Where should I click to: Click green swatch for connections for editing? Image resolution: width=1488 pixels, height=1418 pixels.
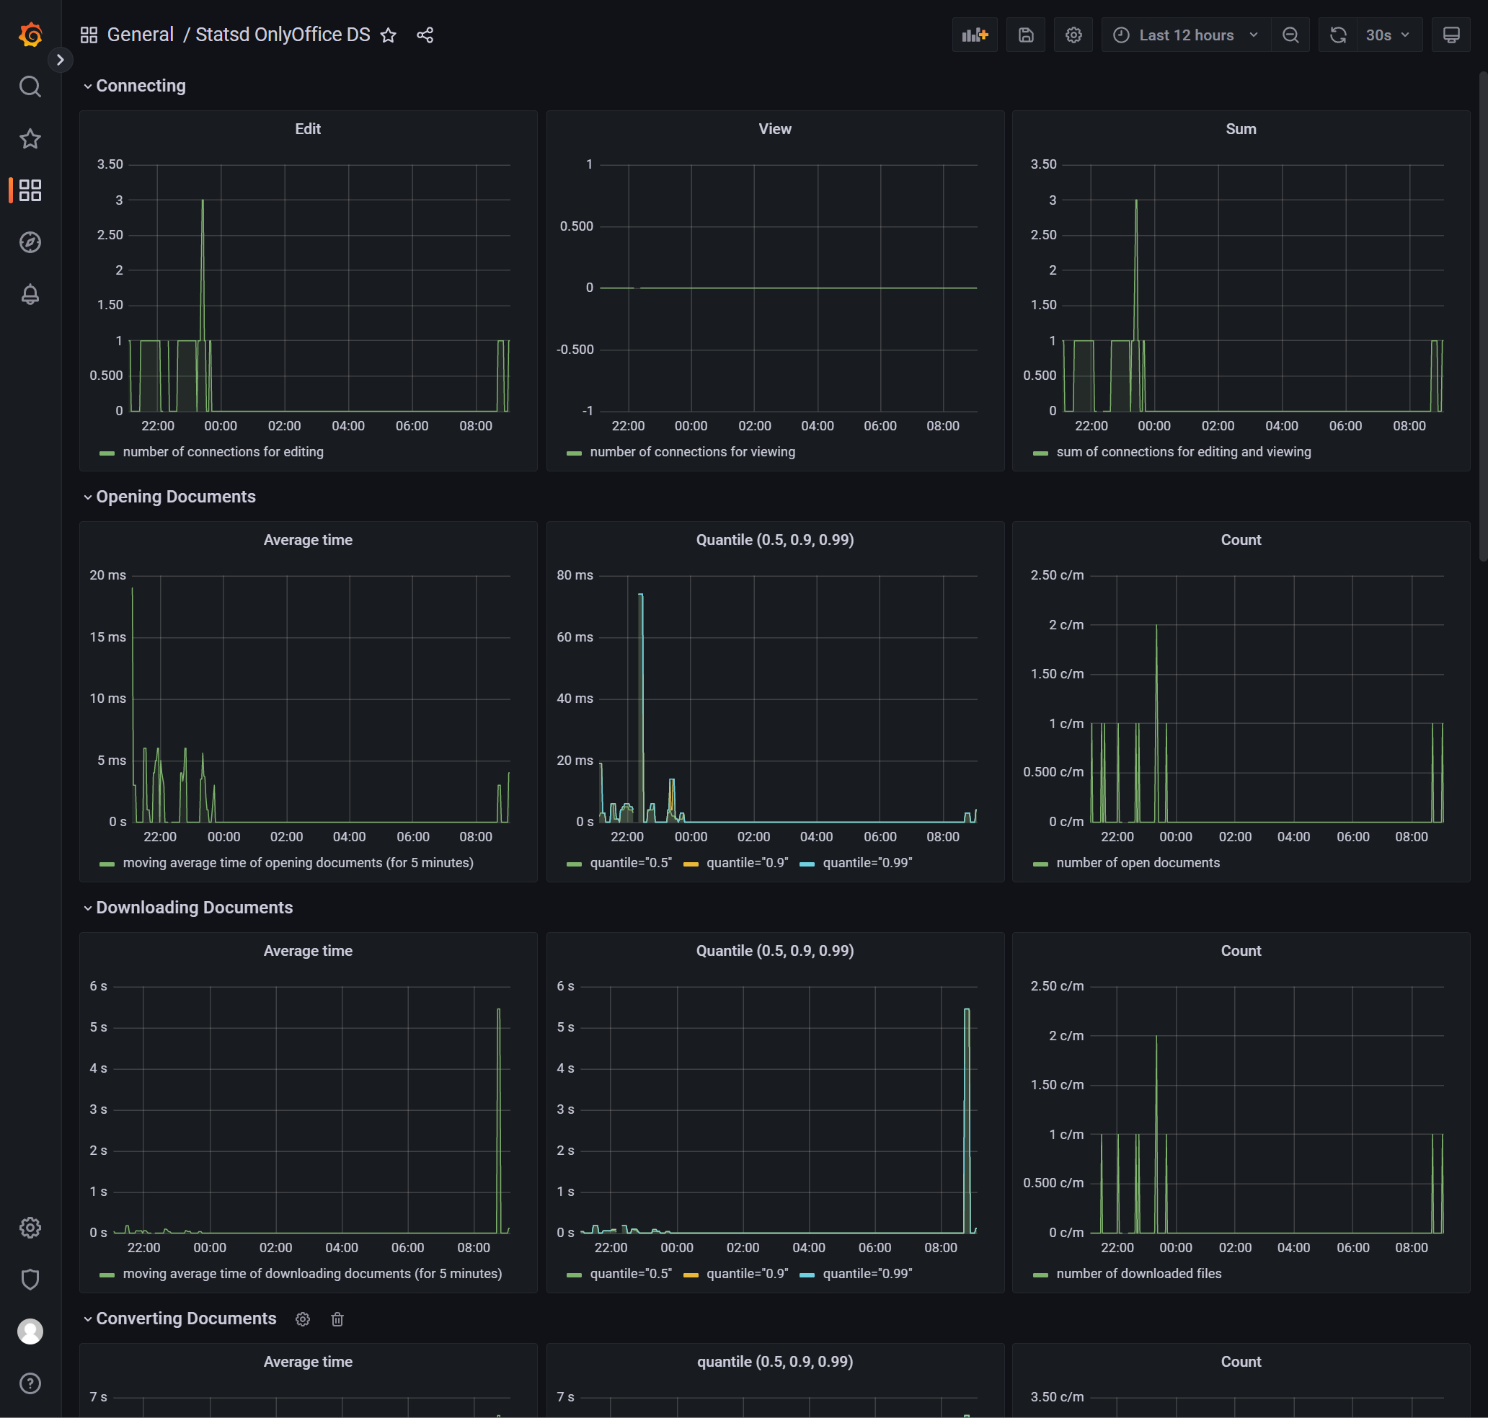pyautogui.click(x=107, y=453)
